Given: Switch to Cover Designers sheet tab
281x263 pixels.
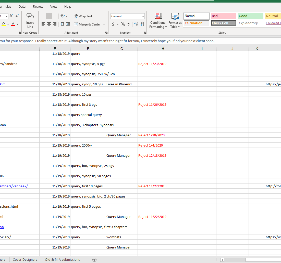Looking at the screenshot, I should point(25,260).
